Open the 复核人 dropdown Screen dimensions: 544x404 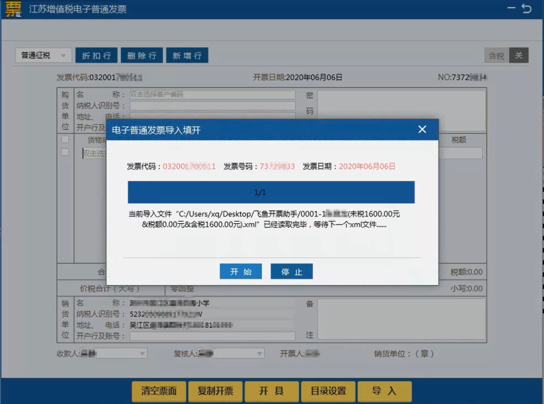click(231, 353)
